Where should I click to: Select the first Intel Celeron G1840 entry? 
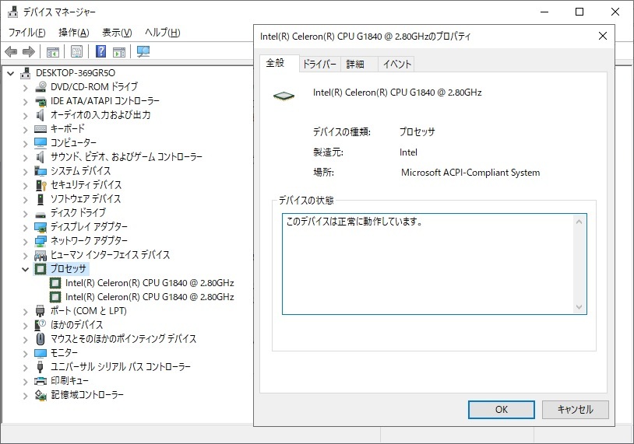[150, 283]
